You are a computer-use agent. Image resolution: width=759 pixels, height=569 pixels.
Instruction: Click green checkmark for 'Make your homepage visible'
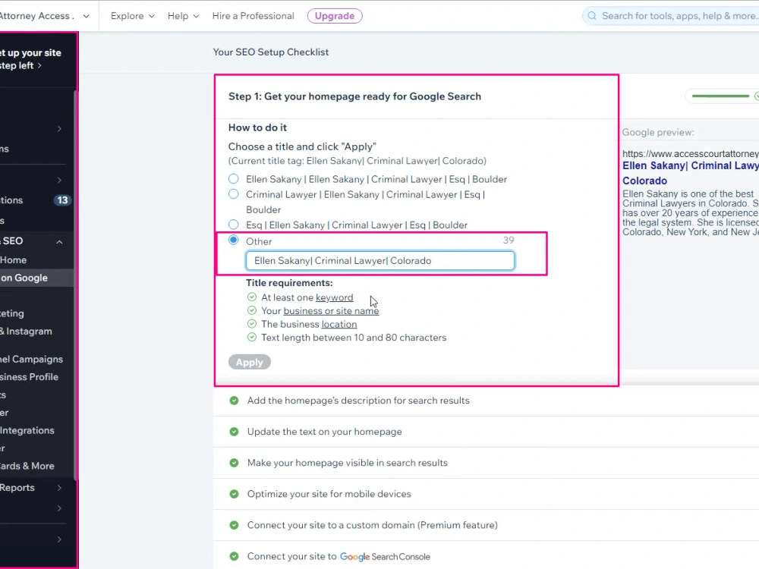pos(234,463)
